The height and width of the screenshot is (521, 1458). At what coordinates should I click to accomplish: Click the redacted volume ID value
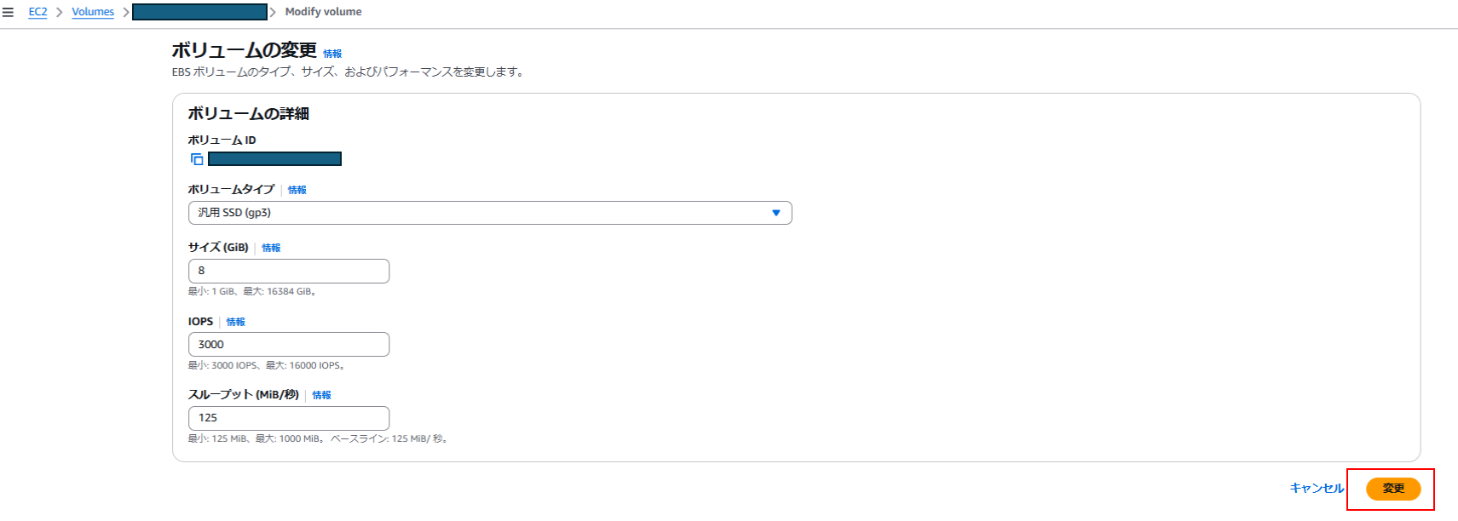click(x=274, y=159)
